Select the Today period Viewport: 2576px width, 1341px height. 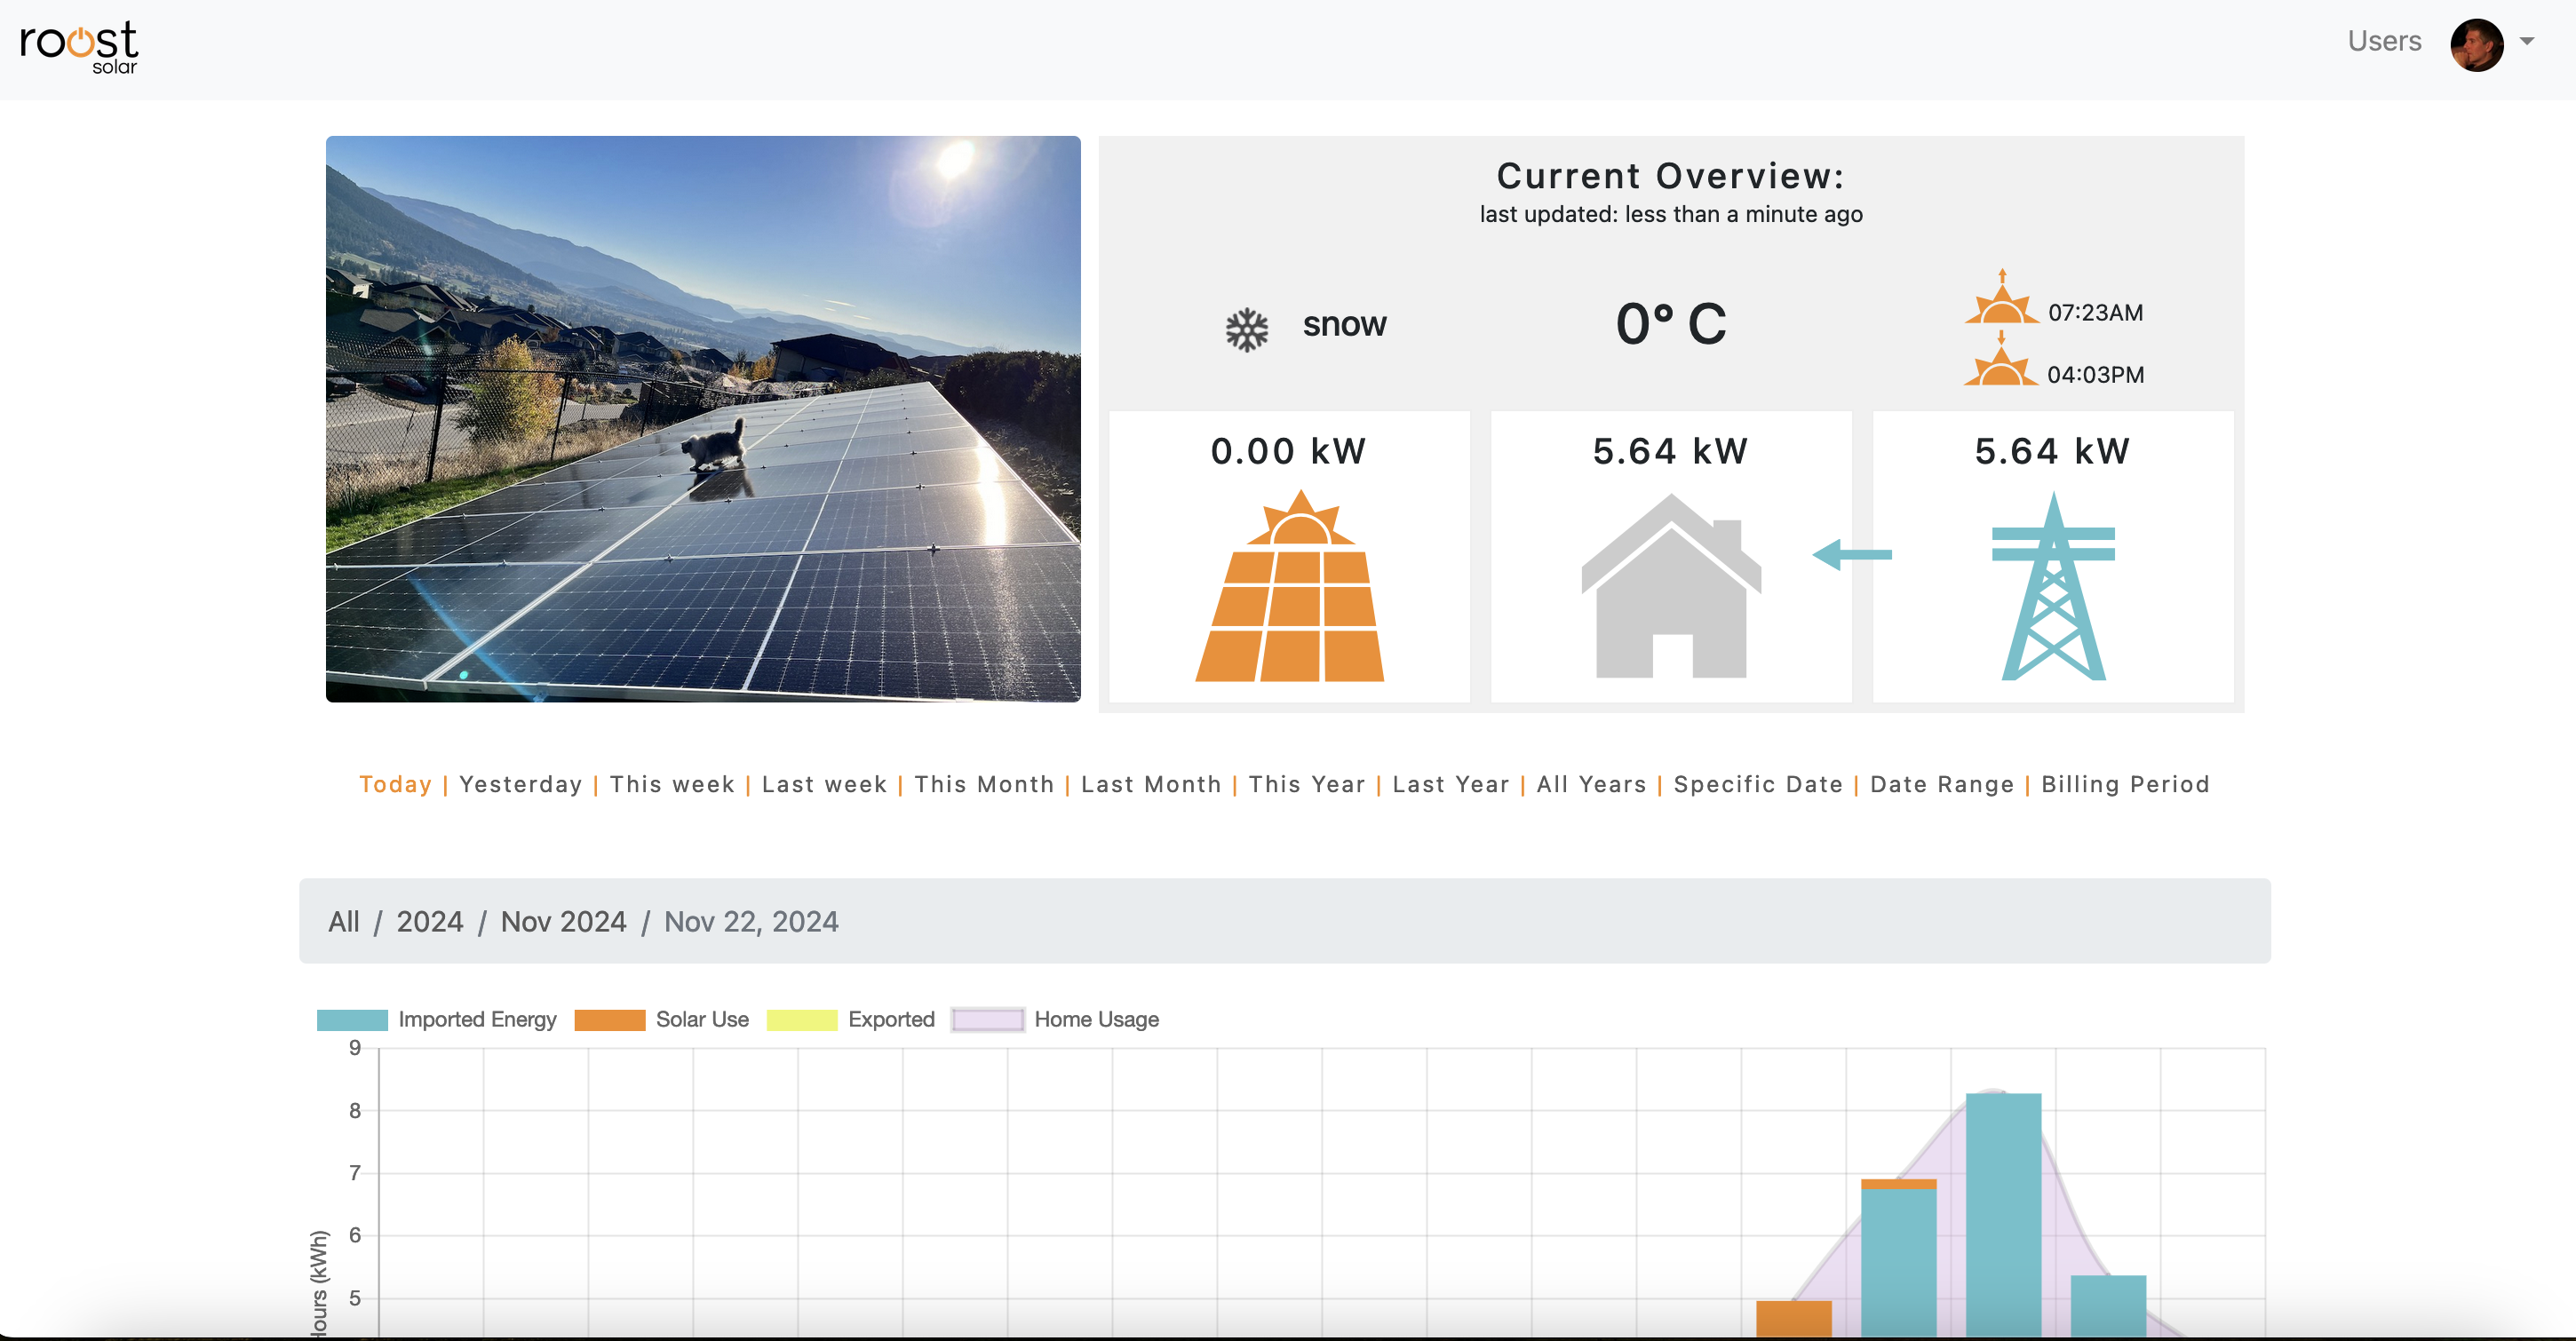click(x=395, y=784)
